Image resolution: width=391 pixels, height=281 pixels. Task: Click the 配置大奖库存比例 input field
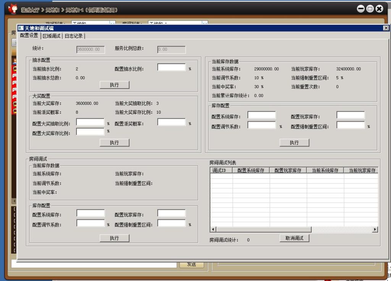tap(90, 132)
